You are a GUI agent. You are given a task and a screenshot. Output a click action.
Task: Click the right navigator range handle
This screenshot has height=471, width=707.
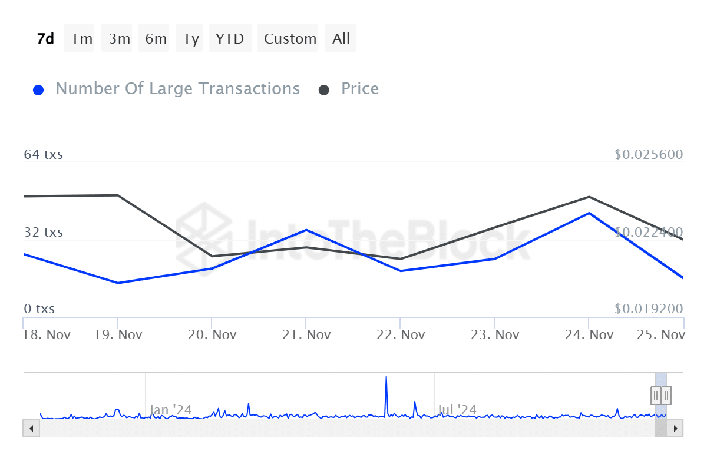coord(666,395)
